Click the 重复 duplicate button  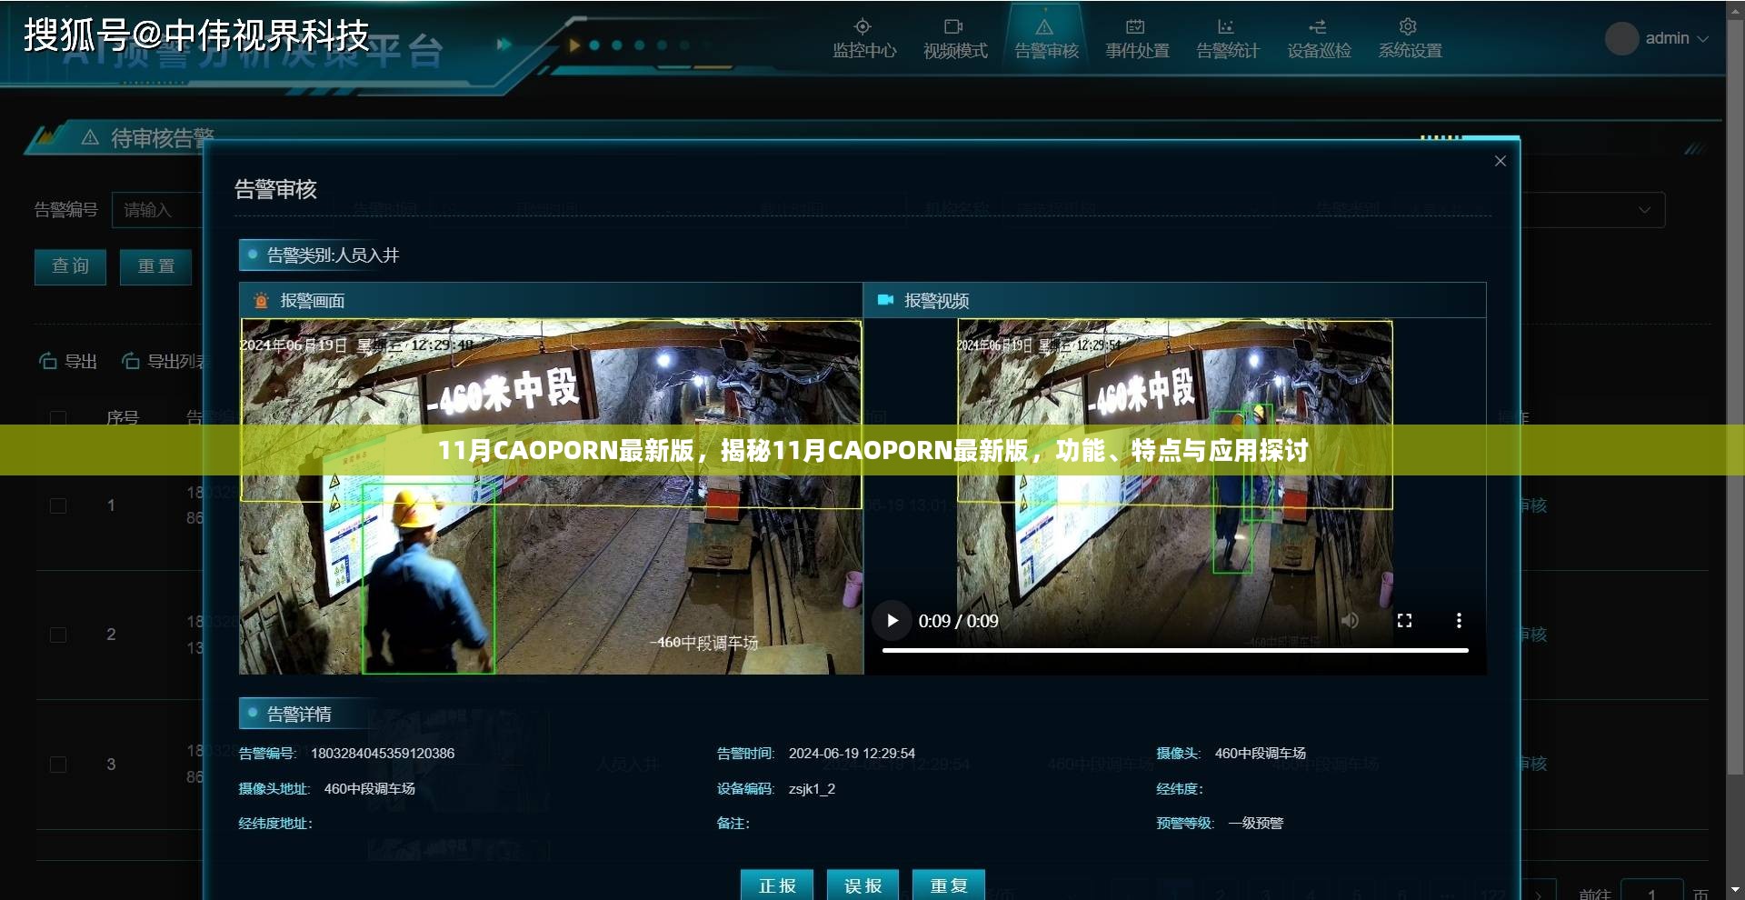949,885
